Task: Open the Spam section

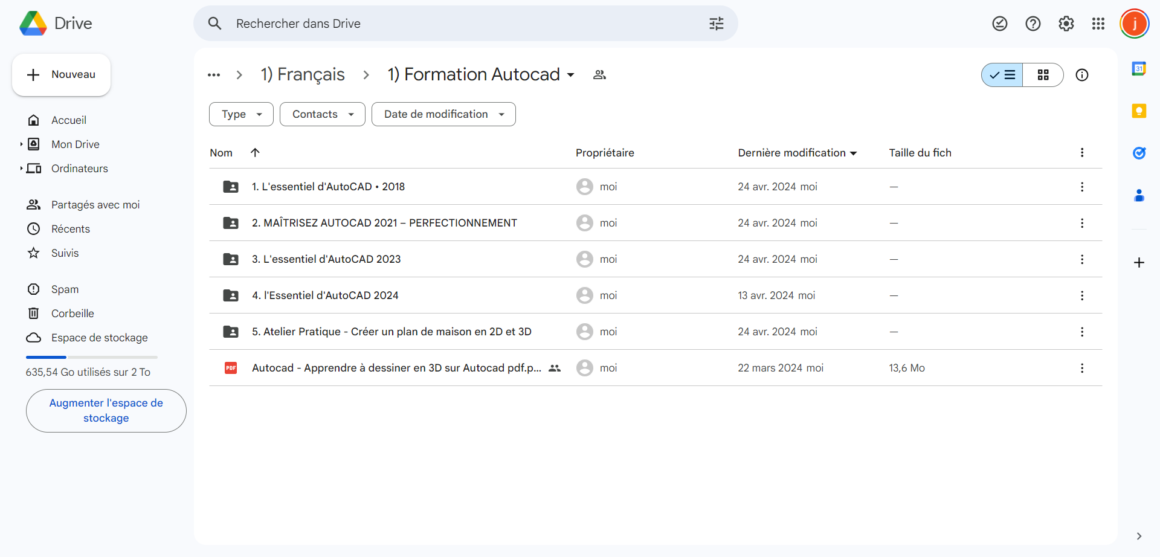Action: point(65,289)
